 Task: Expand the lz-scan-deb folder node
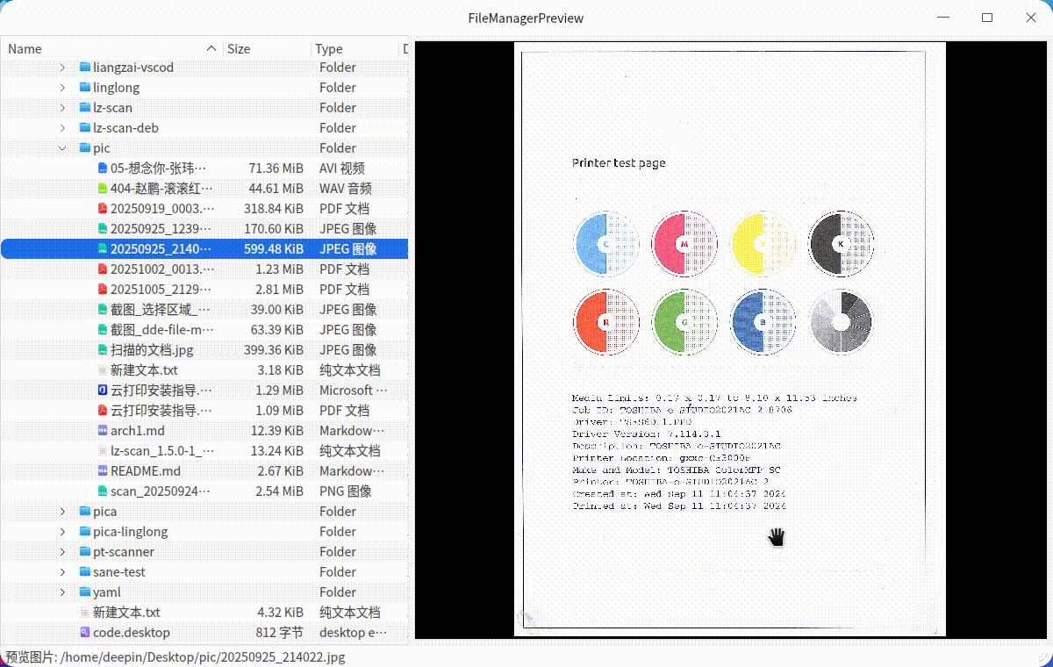point(62,128)
